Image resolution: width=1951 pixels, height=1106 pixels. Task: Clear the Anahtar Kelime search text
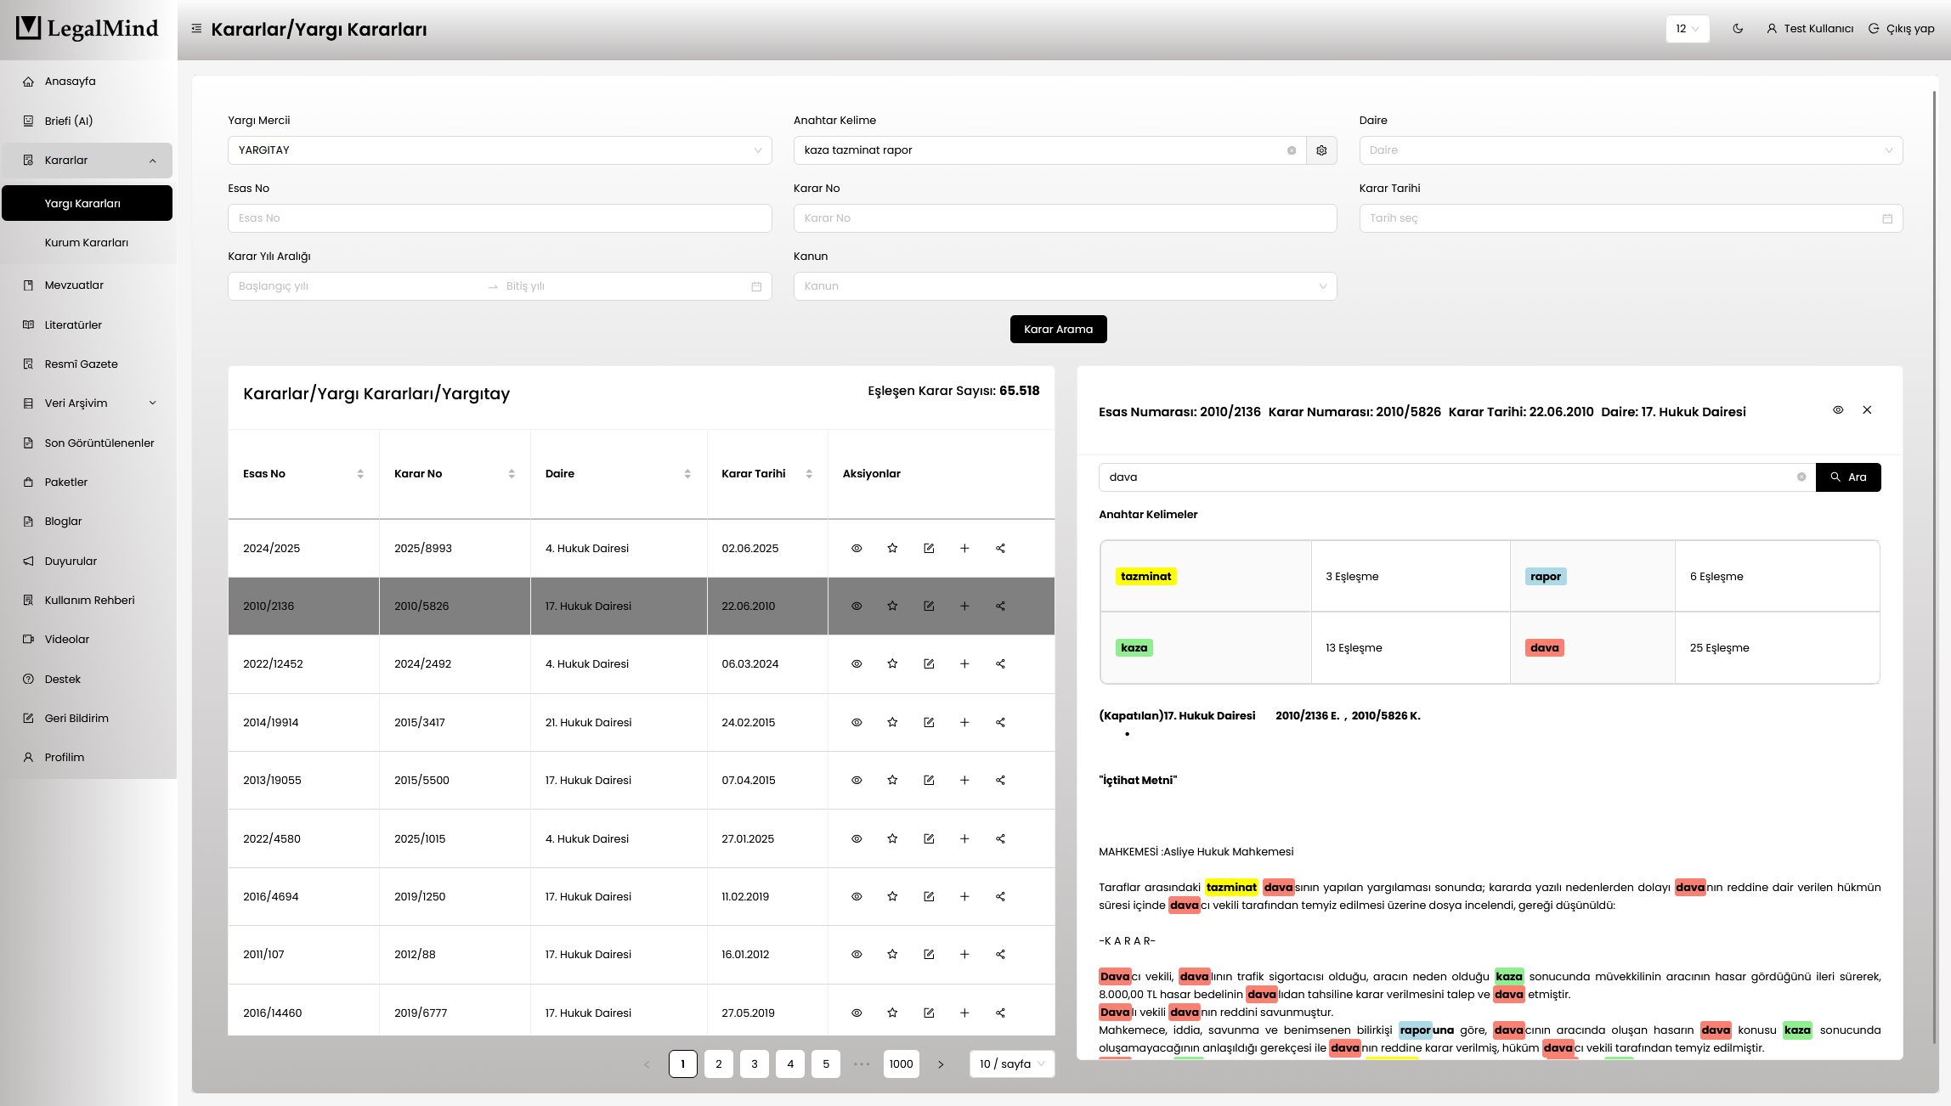click(1291, 150)
